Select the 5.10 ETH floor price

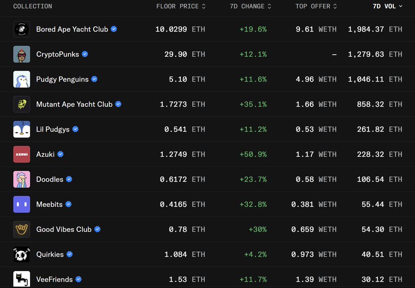(187, 79)
